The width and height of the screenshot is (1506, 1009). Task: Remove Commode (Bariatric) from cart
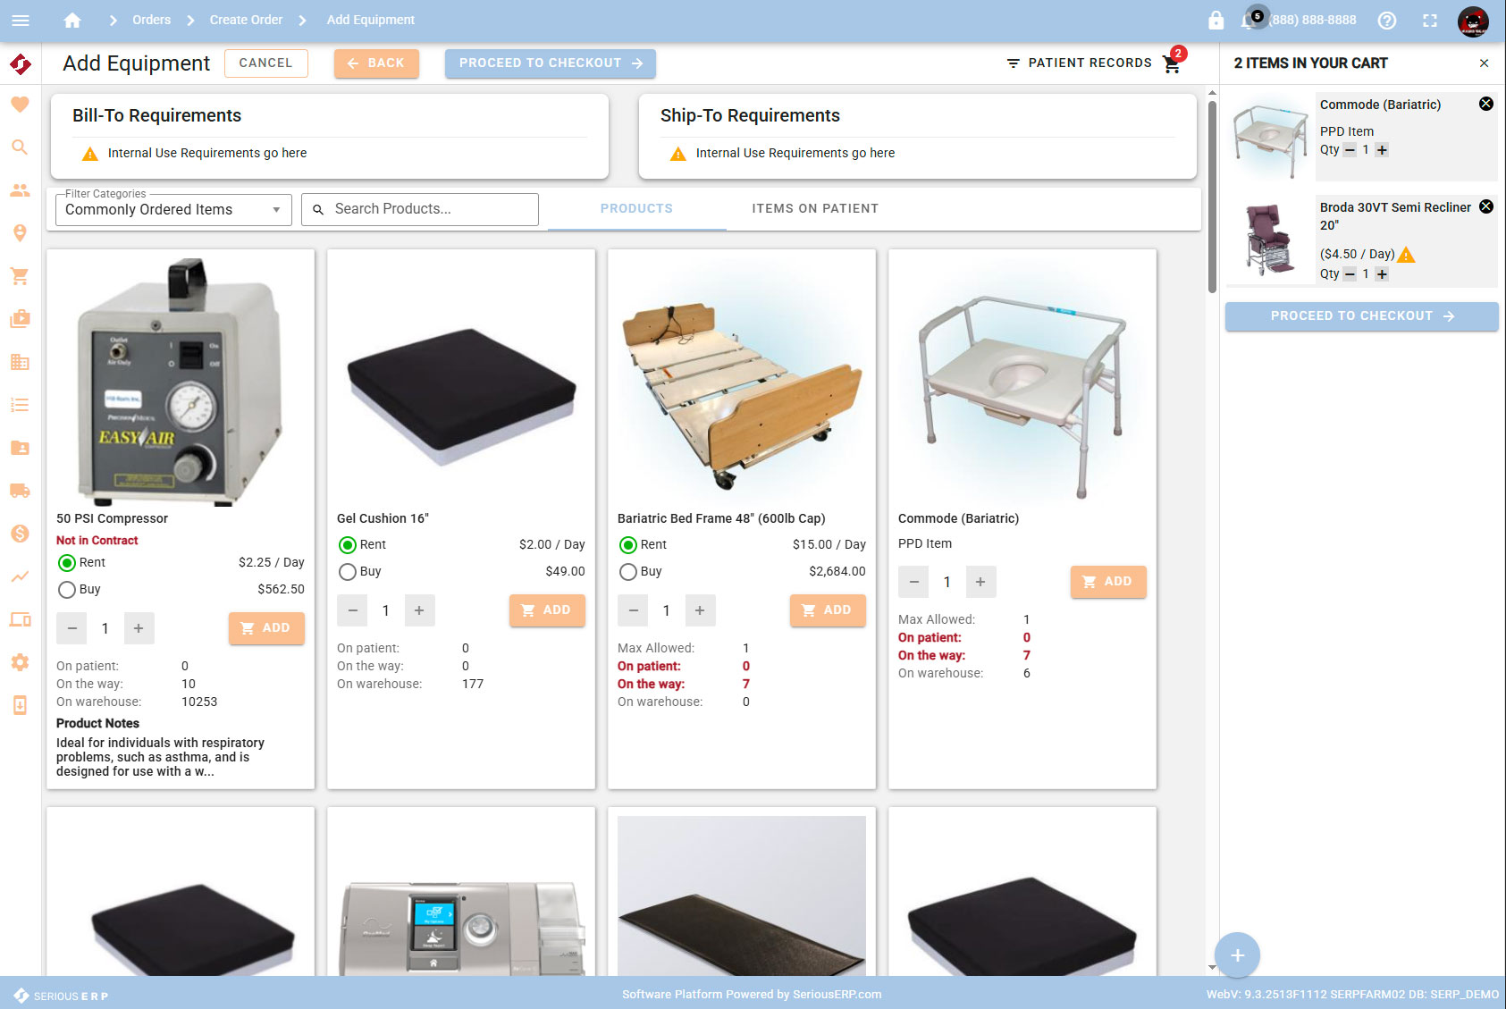click(1485, 104)
